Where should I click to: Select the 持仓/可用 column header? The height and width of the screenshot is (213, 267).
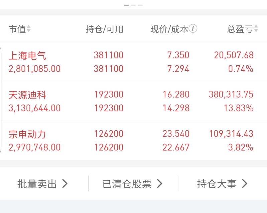point(104,29)
